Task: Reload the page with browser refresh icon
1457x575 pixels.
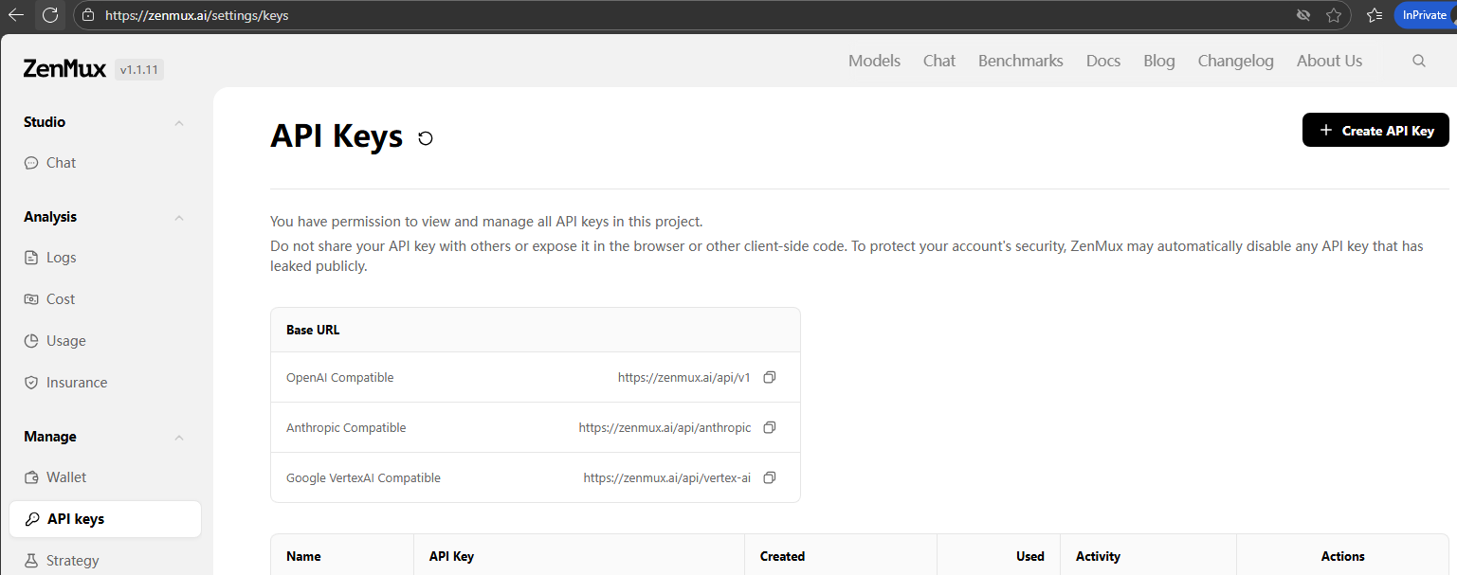Action: [50, 15]
